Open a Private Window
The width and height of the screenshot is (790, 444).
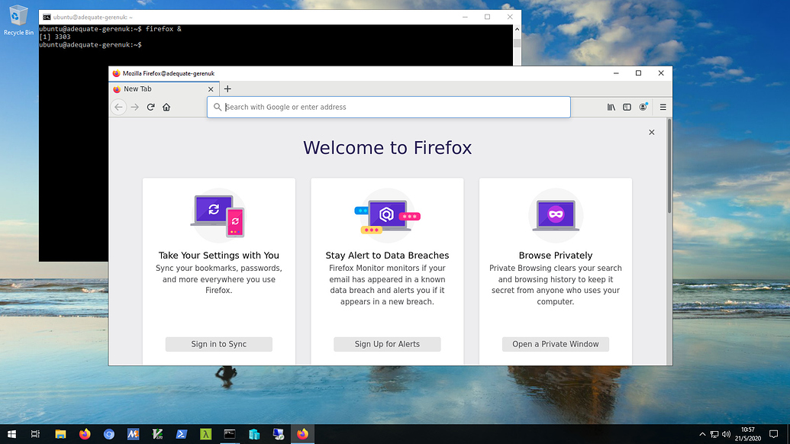click(555, 343)
